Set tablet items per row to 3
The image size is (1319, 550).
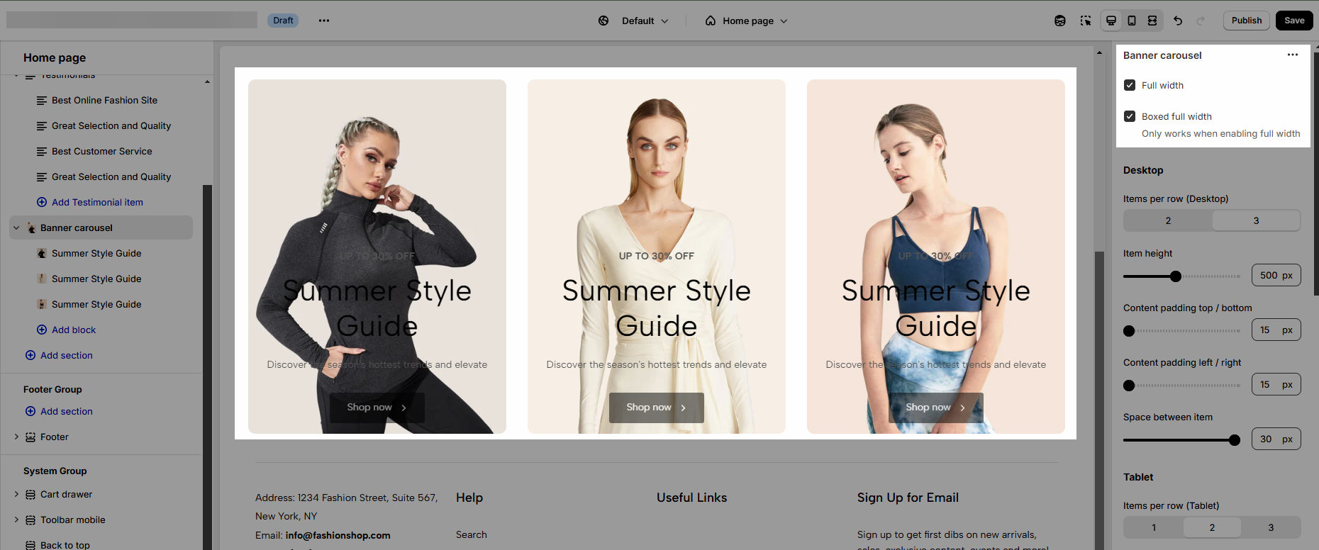coord(1271,527)
